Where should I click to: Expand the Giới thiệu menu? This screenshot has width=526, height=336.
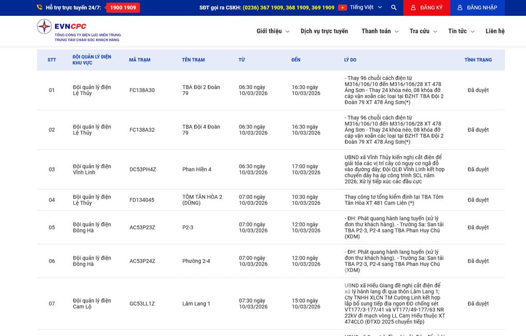tap(273, 31)
